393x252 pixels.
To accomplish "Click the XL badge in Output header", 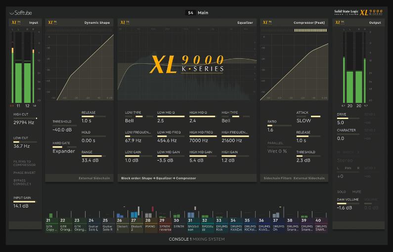I will [x=340, y=22].
